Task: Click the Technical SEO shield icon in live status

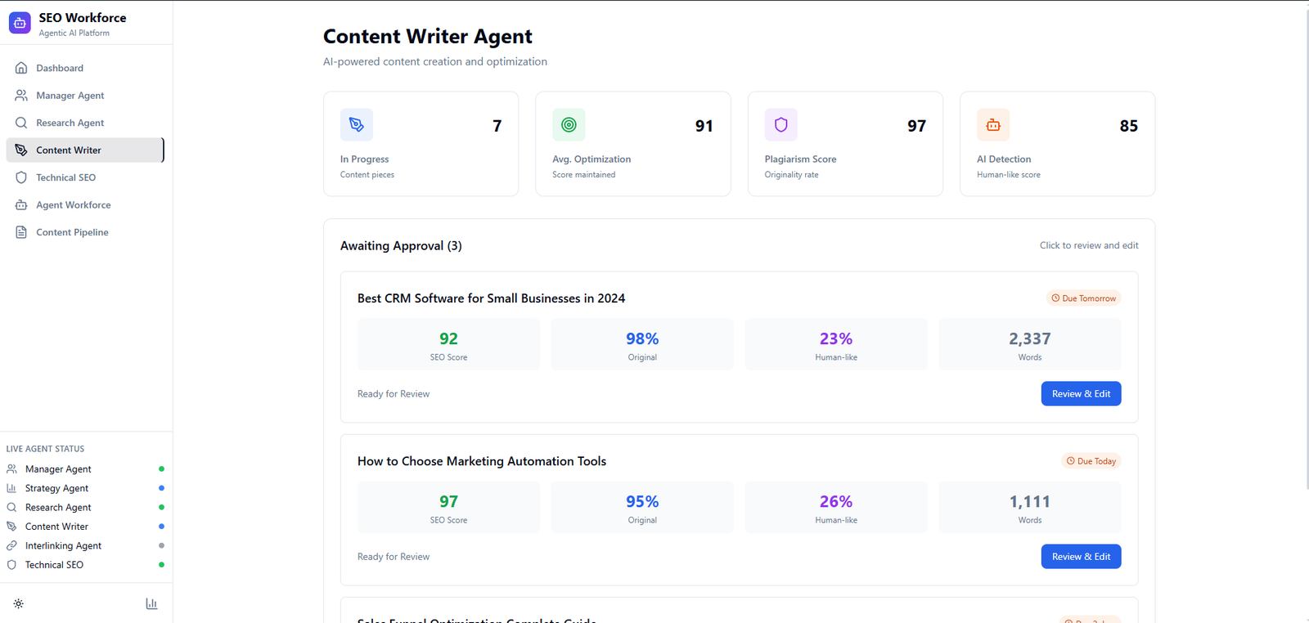Action: pos(11,565)
